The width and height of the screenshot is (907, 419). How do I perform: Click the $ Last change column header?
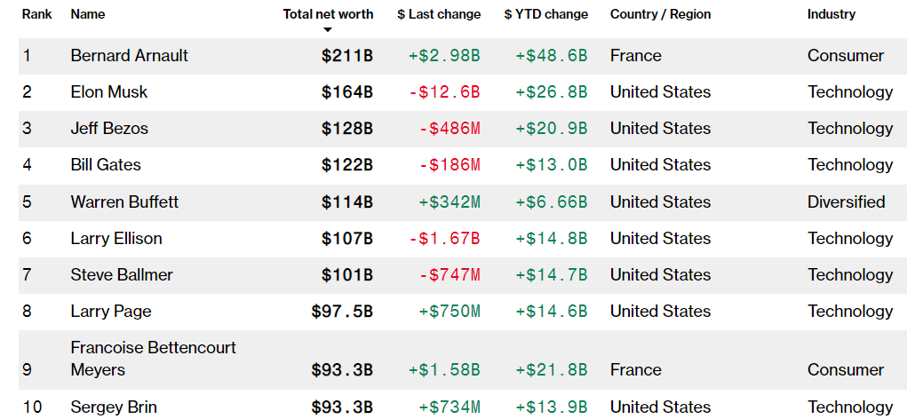pos(439,14)
